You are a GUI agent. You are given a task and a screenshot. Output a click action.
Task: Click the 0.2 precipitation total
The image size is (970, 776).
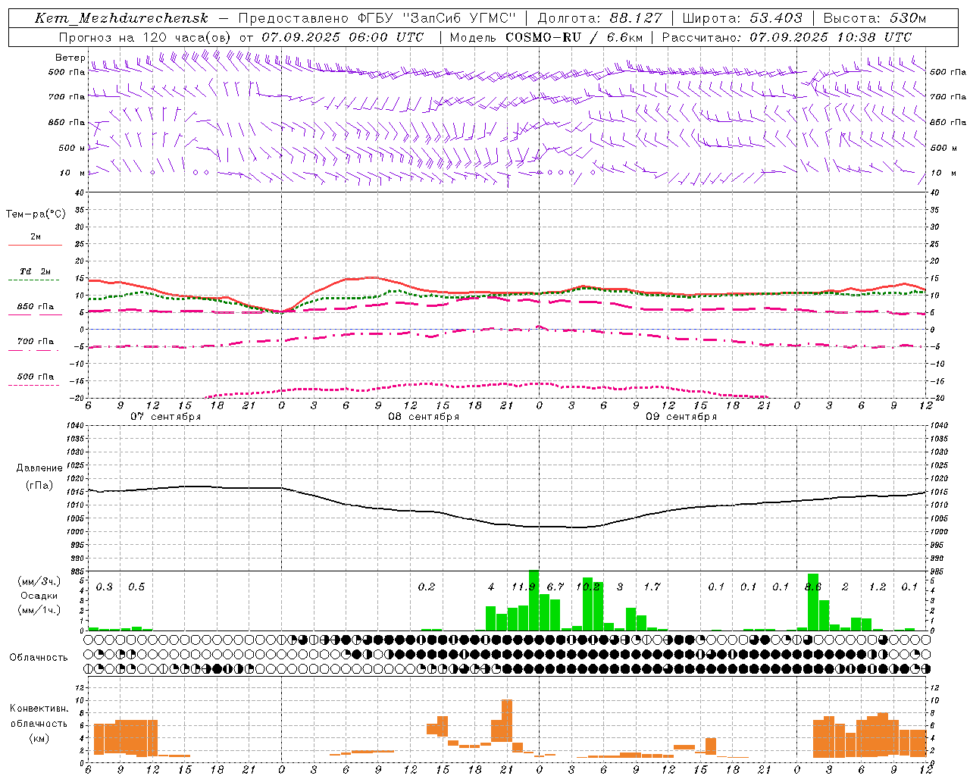(427, 587)
